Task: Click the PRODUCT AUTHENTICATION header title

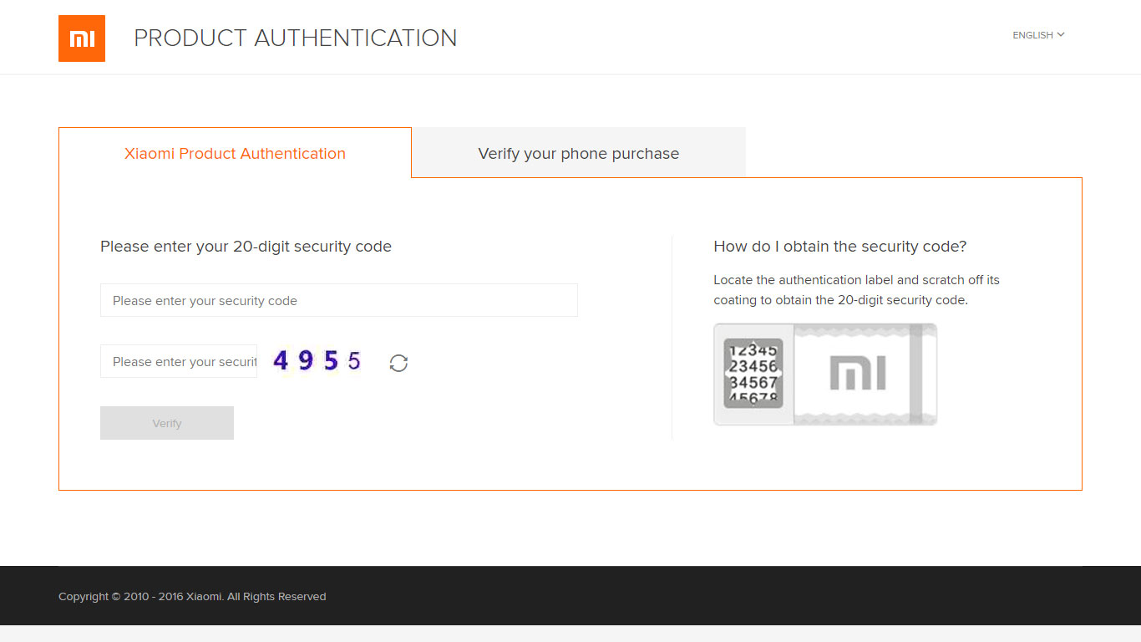Action: [x=296, y=38]
